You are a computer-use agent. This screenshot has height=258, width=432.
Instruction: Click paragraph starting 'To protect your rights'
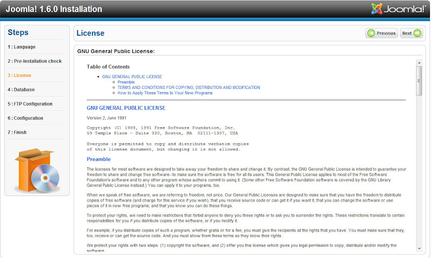(x=246, y=218)
